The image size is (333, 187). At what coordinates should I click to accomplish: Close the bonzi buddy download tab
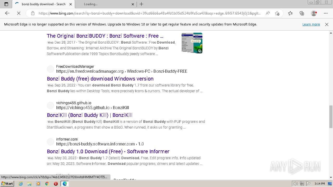point(71,4)
